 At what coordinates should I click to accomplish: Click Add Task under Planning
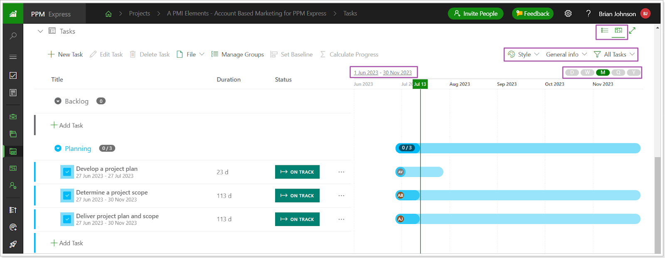(x=67, y=243)
